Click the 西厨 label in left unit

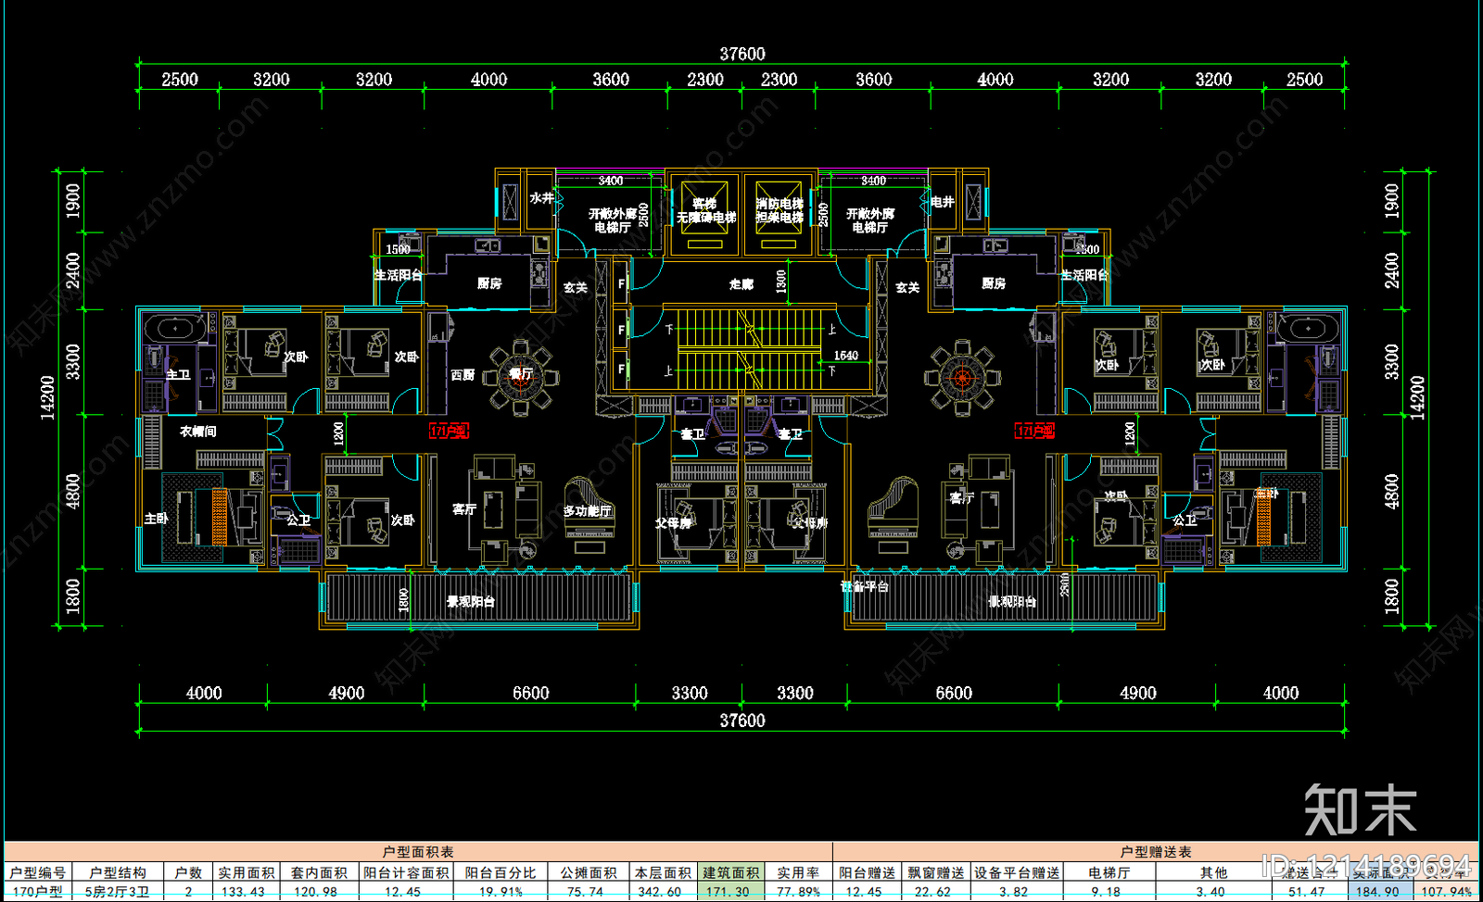[463, 375]
